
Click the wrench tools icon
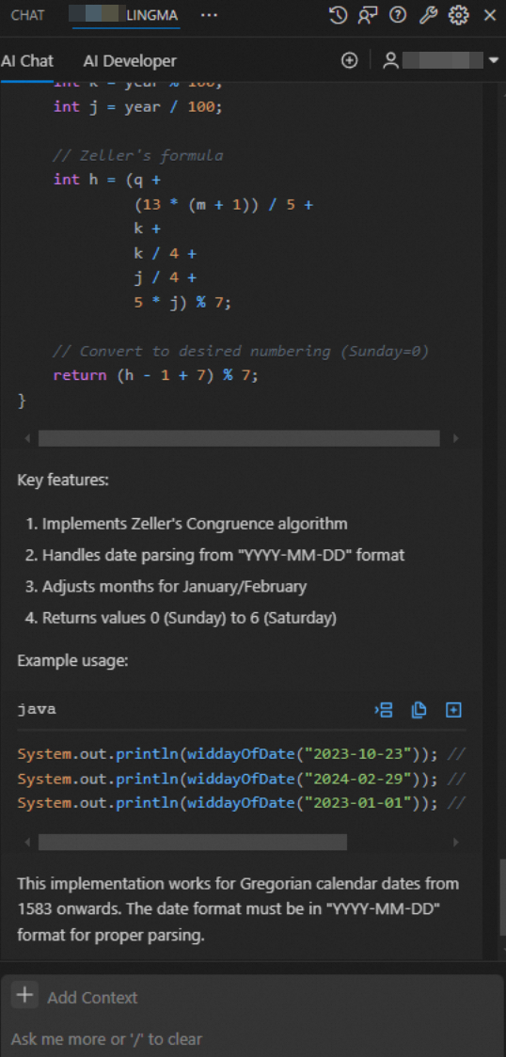429,15
